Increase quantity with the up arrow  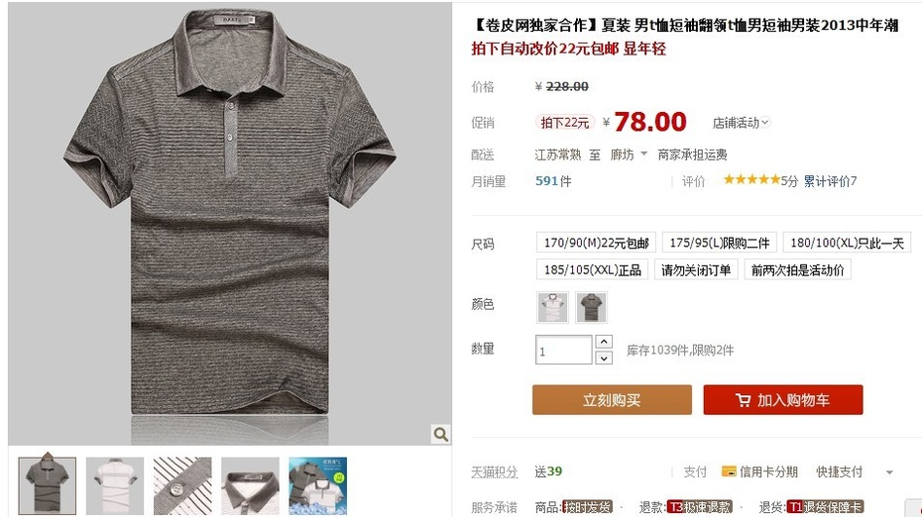(x=604, y=342)
